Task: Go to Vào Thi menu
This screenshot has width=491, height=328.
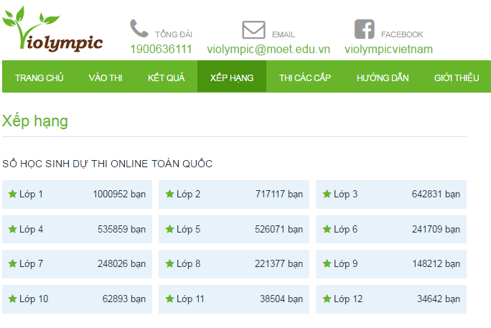Action: (106, 78)
